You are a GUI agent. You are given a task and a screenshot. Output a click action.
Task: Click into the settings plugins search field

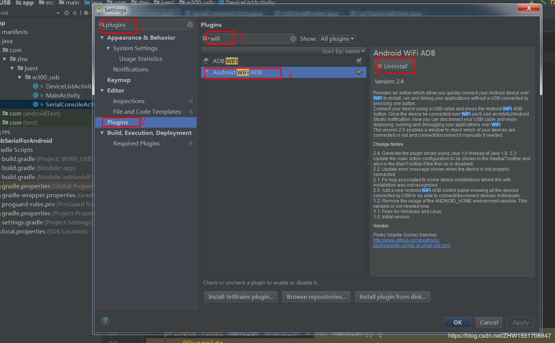click(146, 25)
